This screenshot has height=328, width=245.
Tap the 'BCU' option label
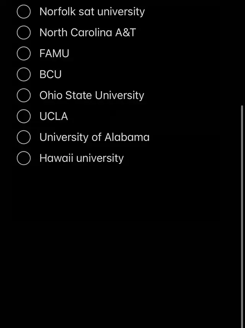coord(50,74)
